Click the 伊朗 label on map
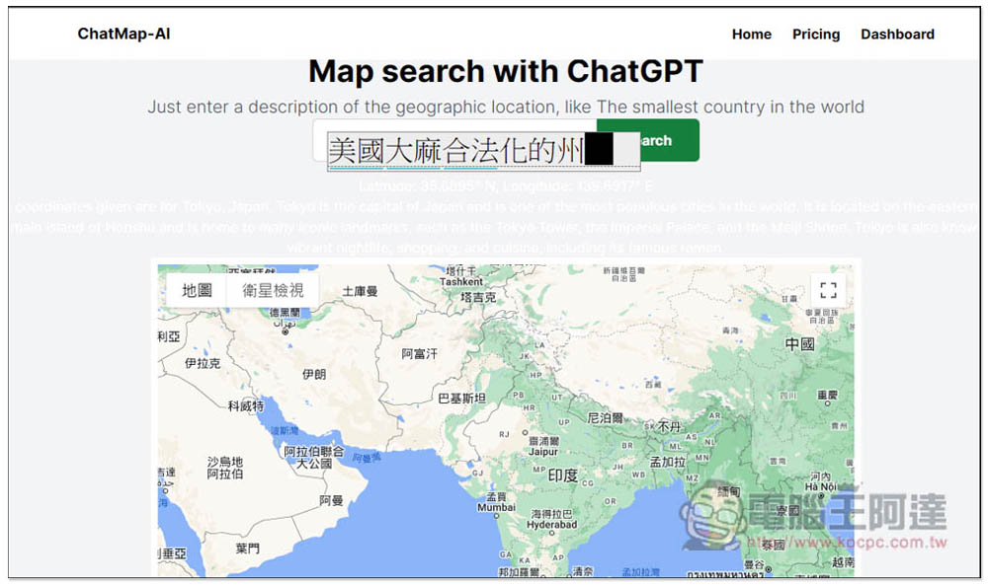This screenshot has width=988, height=585. [x=314, y=374]
